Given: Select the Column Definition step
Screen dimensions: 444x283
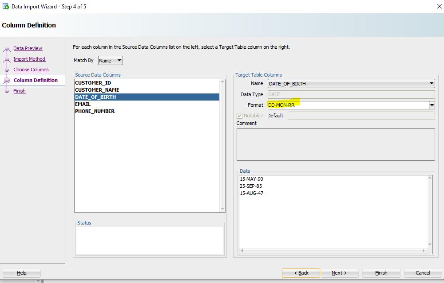Looking at the screenshot, I should pos(36,80).
